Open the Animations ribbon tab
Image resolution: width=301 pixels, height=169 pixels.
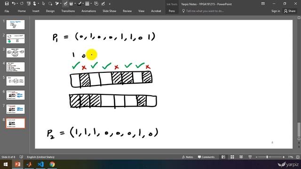tap(88, 11)
